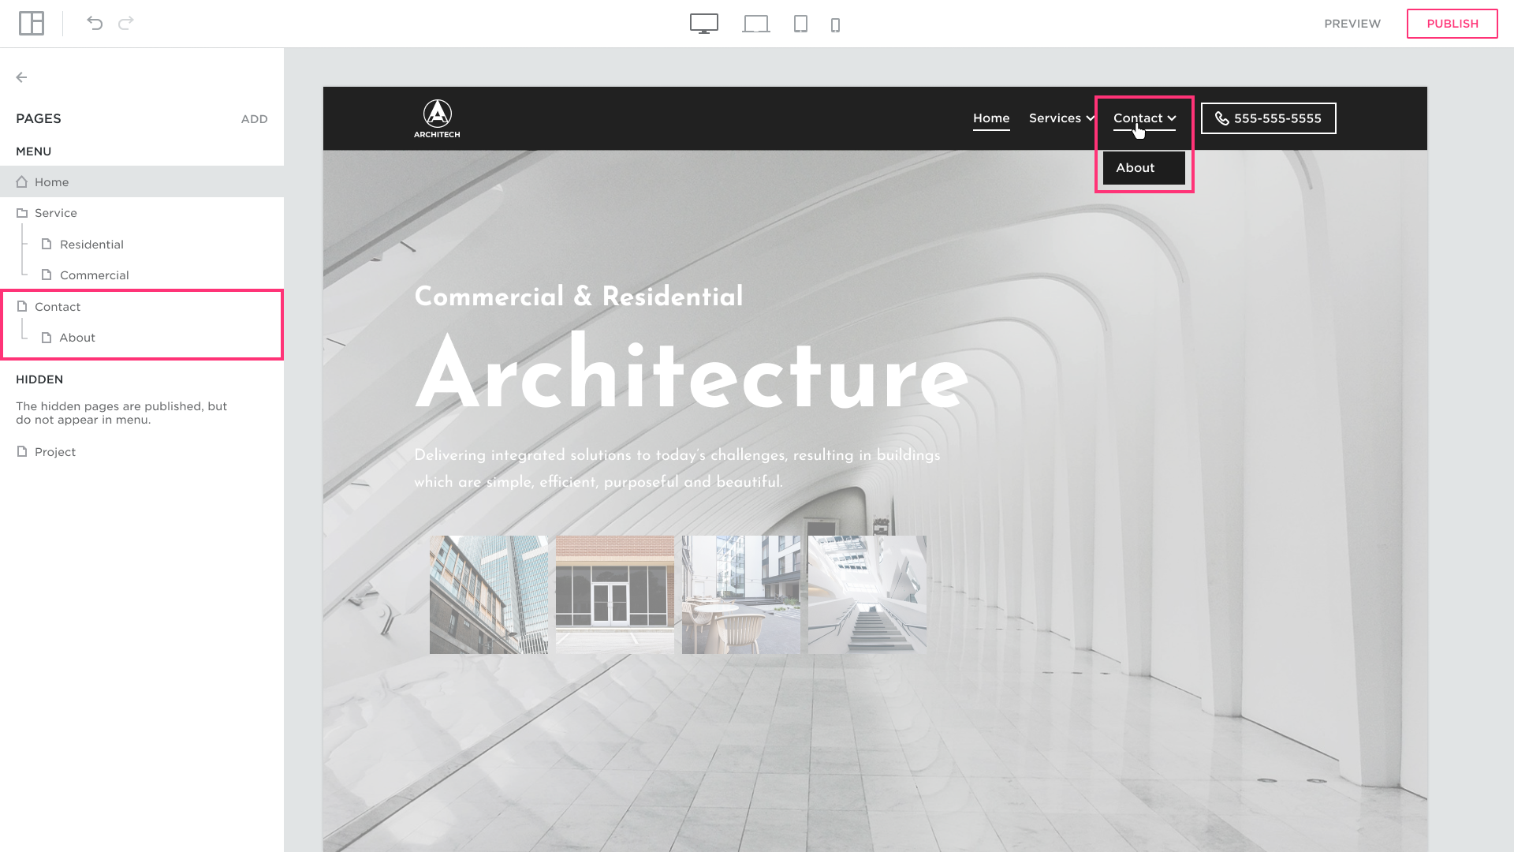Click the Architech logo in header

tap(437, 118)
